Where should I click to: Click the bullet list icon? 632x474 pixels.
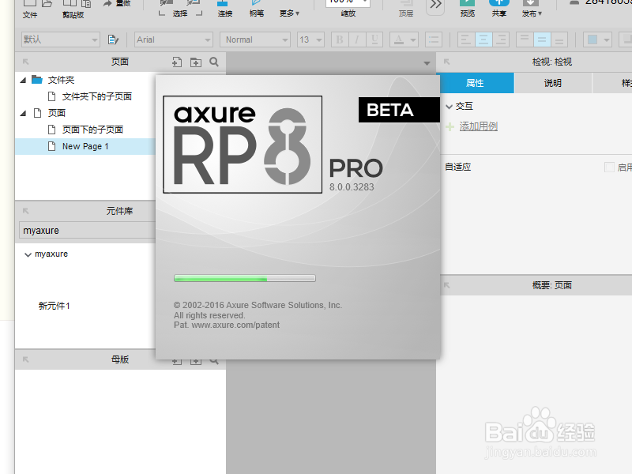(434, 39)
